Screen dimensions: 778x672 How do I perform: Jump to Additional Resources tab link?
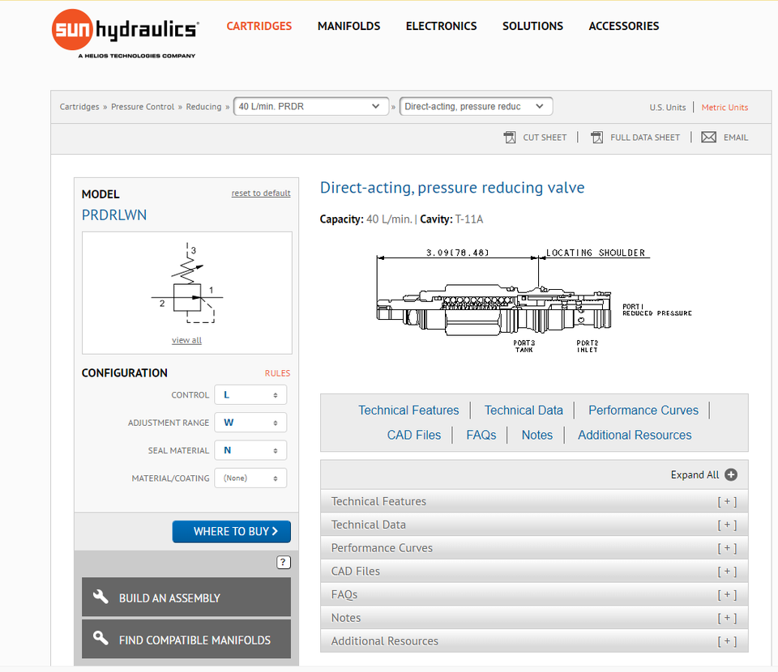pyautogui.click(x=635, y=435)
